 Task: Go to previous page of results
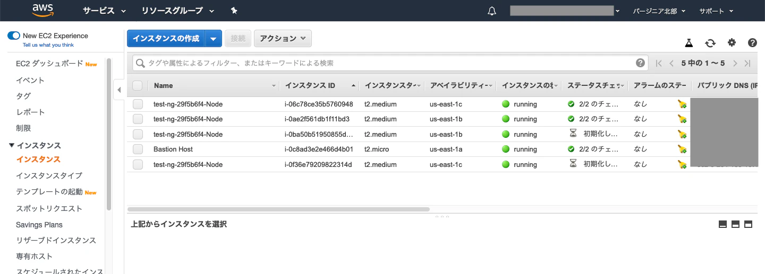(671, 63)
